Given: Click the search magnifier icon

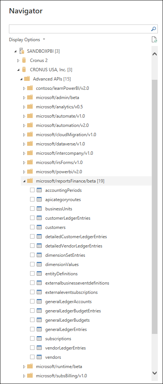Looking at the screenshot, I should (153, 29).
